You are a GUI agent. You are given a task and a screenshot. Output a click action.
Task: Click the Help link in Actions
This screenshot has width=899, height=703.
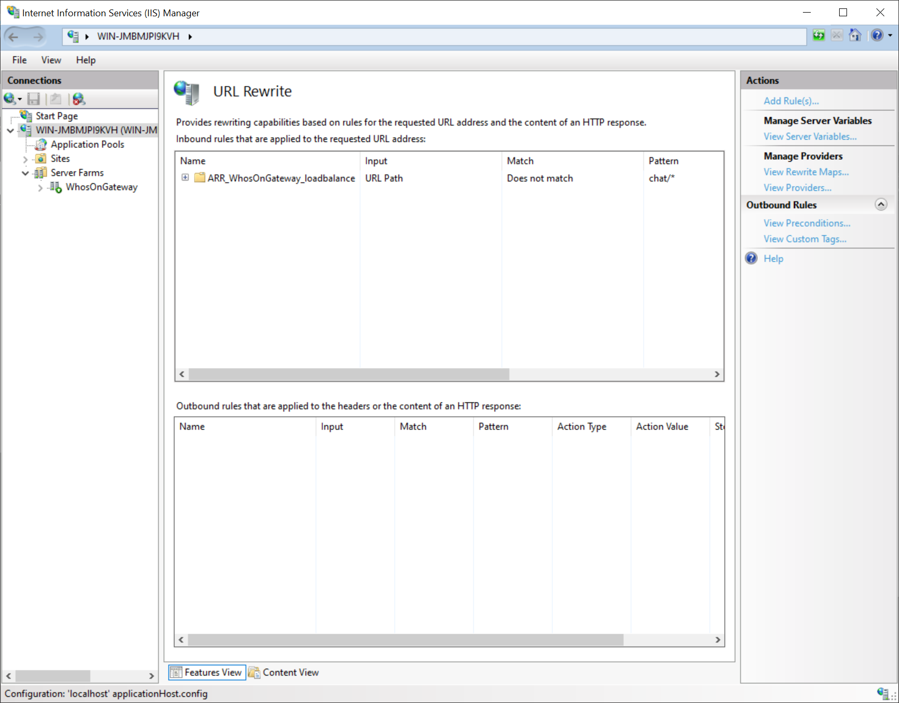(773, 259)
